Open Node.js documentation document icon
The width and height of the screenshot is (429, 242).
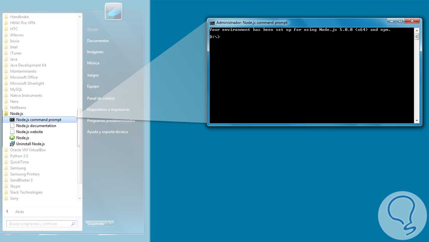click(x=12, y=126)
